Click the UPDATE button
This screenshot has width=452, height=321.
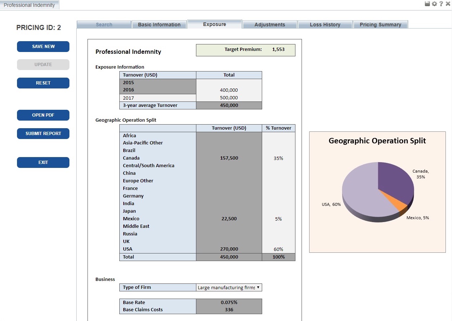(43, 65)
